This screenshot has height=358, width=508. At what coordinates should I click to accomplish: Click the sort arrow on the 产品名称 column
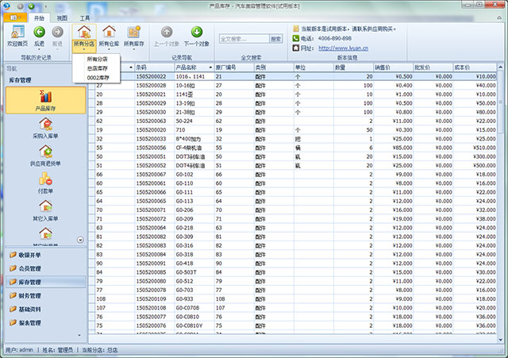pyautogui.click(x=210, y=67)
